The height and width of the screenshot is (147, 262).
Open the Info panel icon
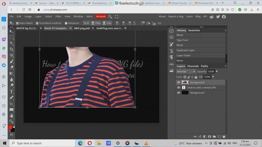click(x=172, y=31)
